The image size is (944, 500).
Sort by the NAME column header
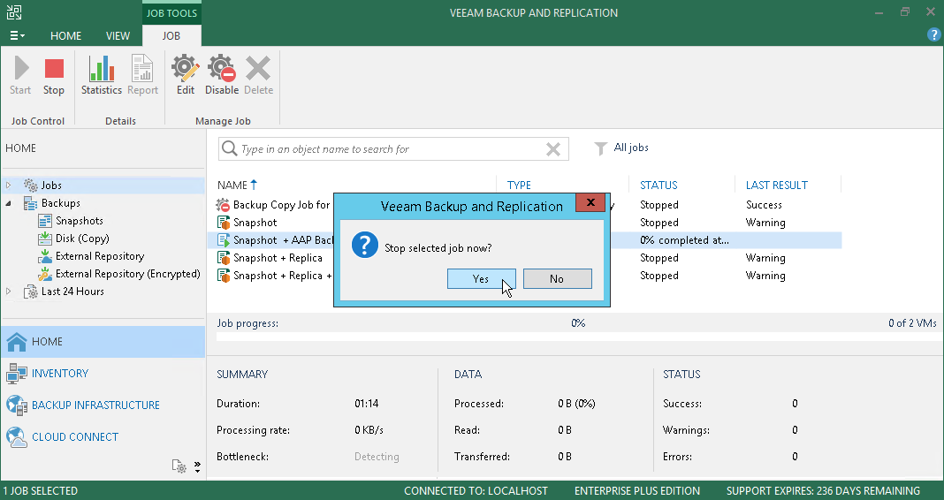(x=237, y=186)
